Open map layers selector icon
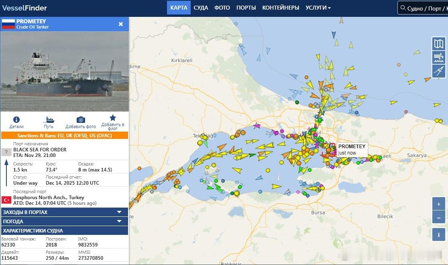This screenshot has height=265, width=448. [439, 44]
